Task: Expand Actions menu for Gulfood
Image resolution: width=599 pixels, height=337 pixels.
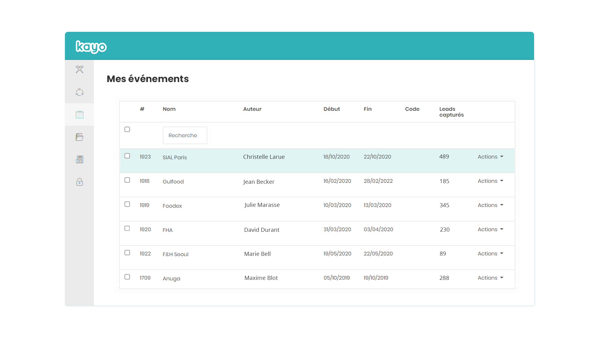Action: coord(490,181)
